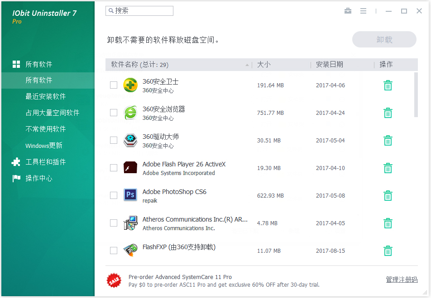Click the sort arrow in name column
This screenshot has width=431, height=298.
pyautogui.click(x=247, y=65)
